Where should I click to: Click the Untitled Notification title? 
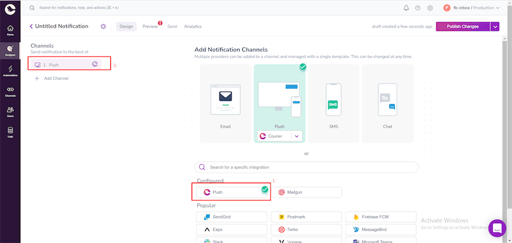pyautogui.click(x=61, y=26)
